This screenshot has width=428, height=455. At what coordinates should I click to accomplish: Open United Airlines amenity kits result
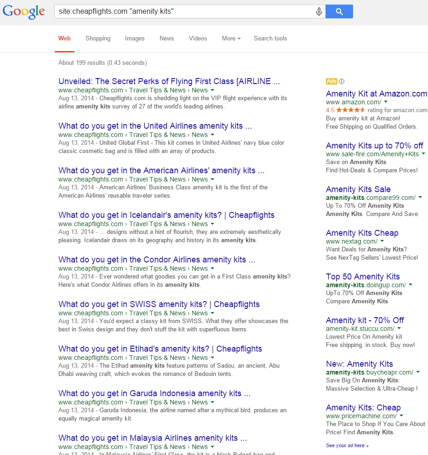coord(155,126)
